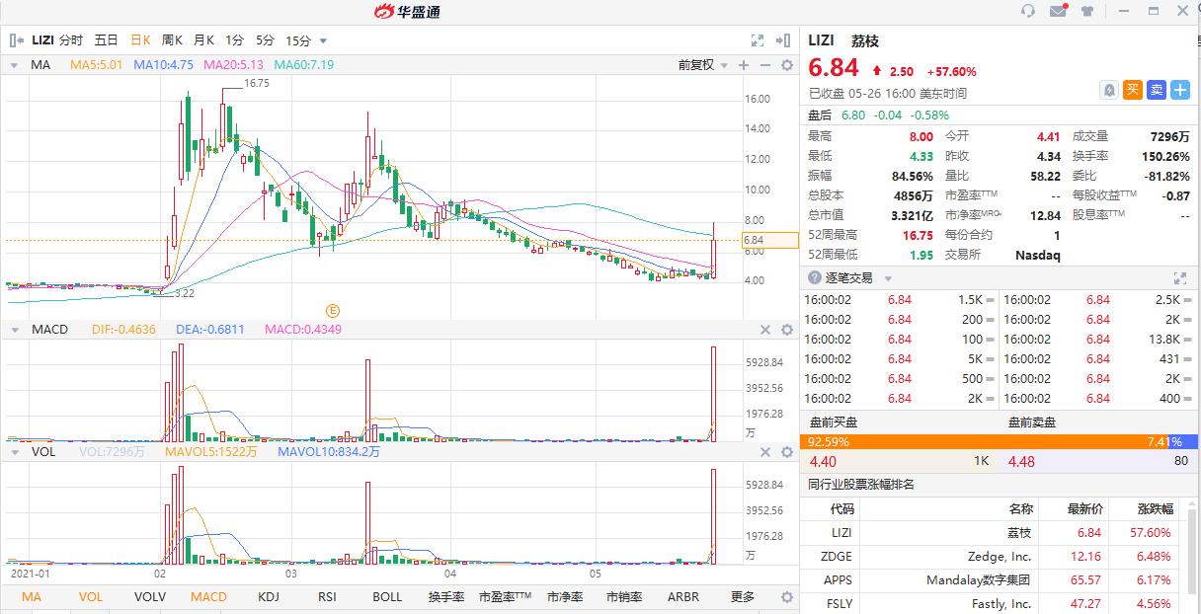Expand tick-by-tick trades panel
Viewport: 1201px width, 614px height.
(x=1179, y=278)
